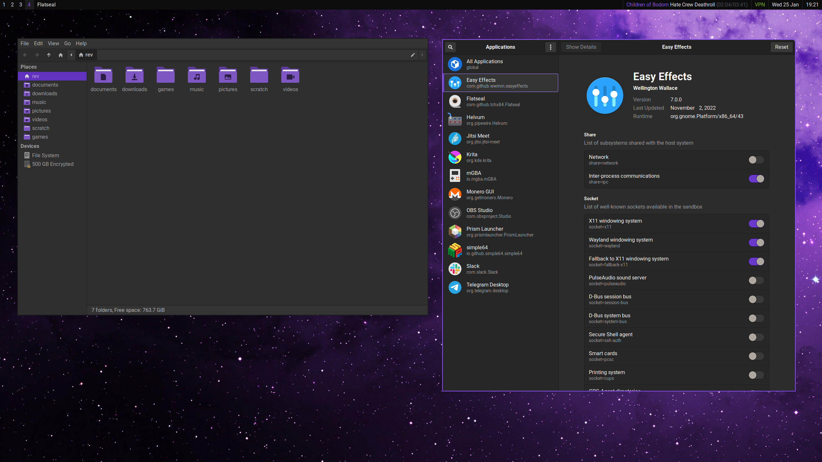Click the VPN status indicator
The width and height of the screenshot is (822, 462).
pyautogui.click(x=760, y=4)
